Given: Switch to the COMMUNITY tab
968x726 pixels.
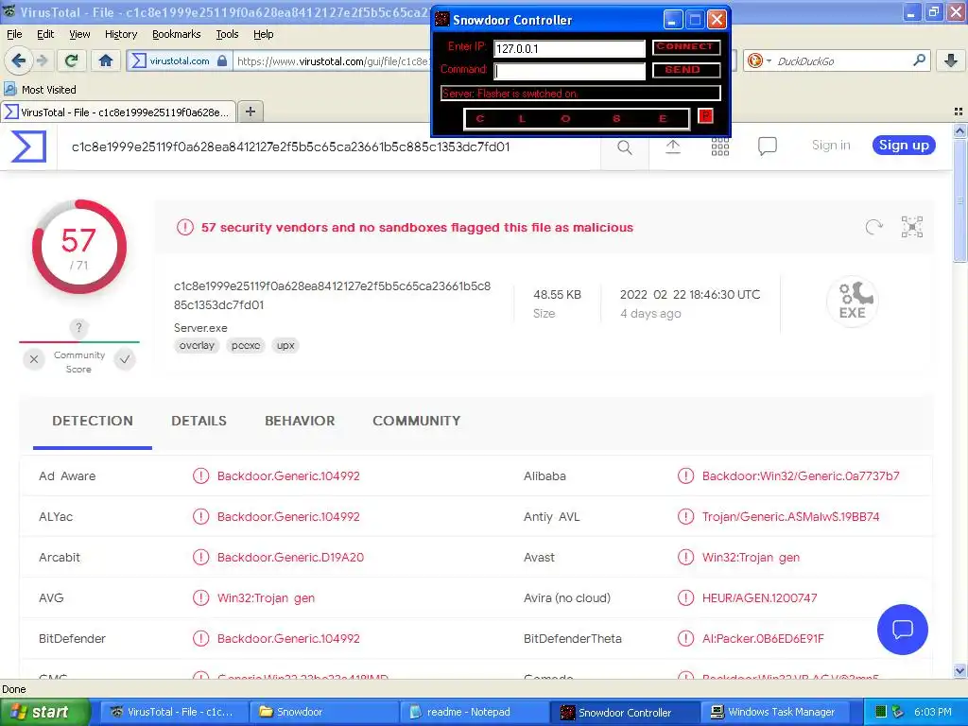Looking at the screenshot, I should pyautogui.click(x=416, y=421).
